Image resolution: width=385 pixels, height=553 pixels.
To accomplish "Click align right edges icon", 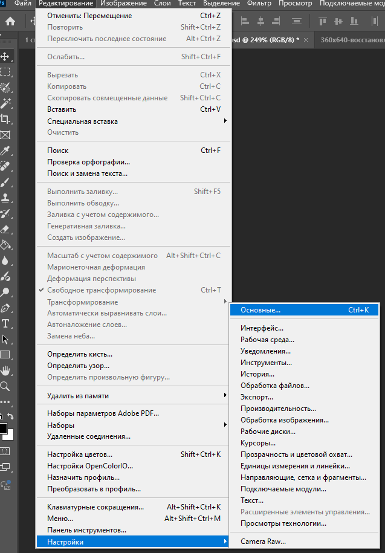I will pyautogui.click(x=276, y=22).
